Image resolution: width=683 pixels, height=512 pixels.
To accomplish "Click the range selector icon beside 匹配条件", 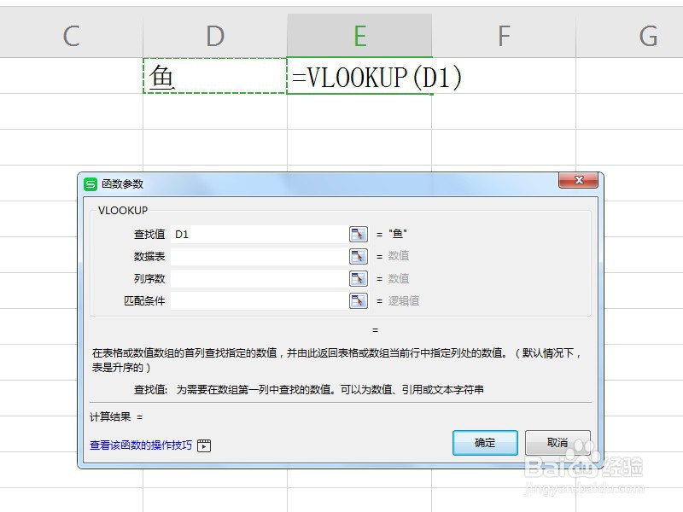I will tap(359, 300).
